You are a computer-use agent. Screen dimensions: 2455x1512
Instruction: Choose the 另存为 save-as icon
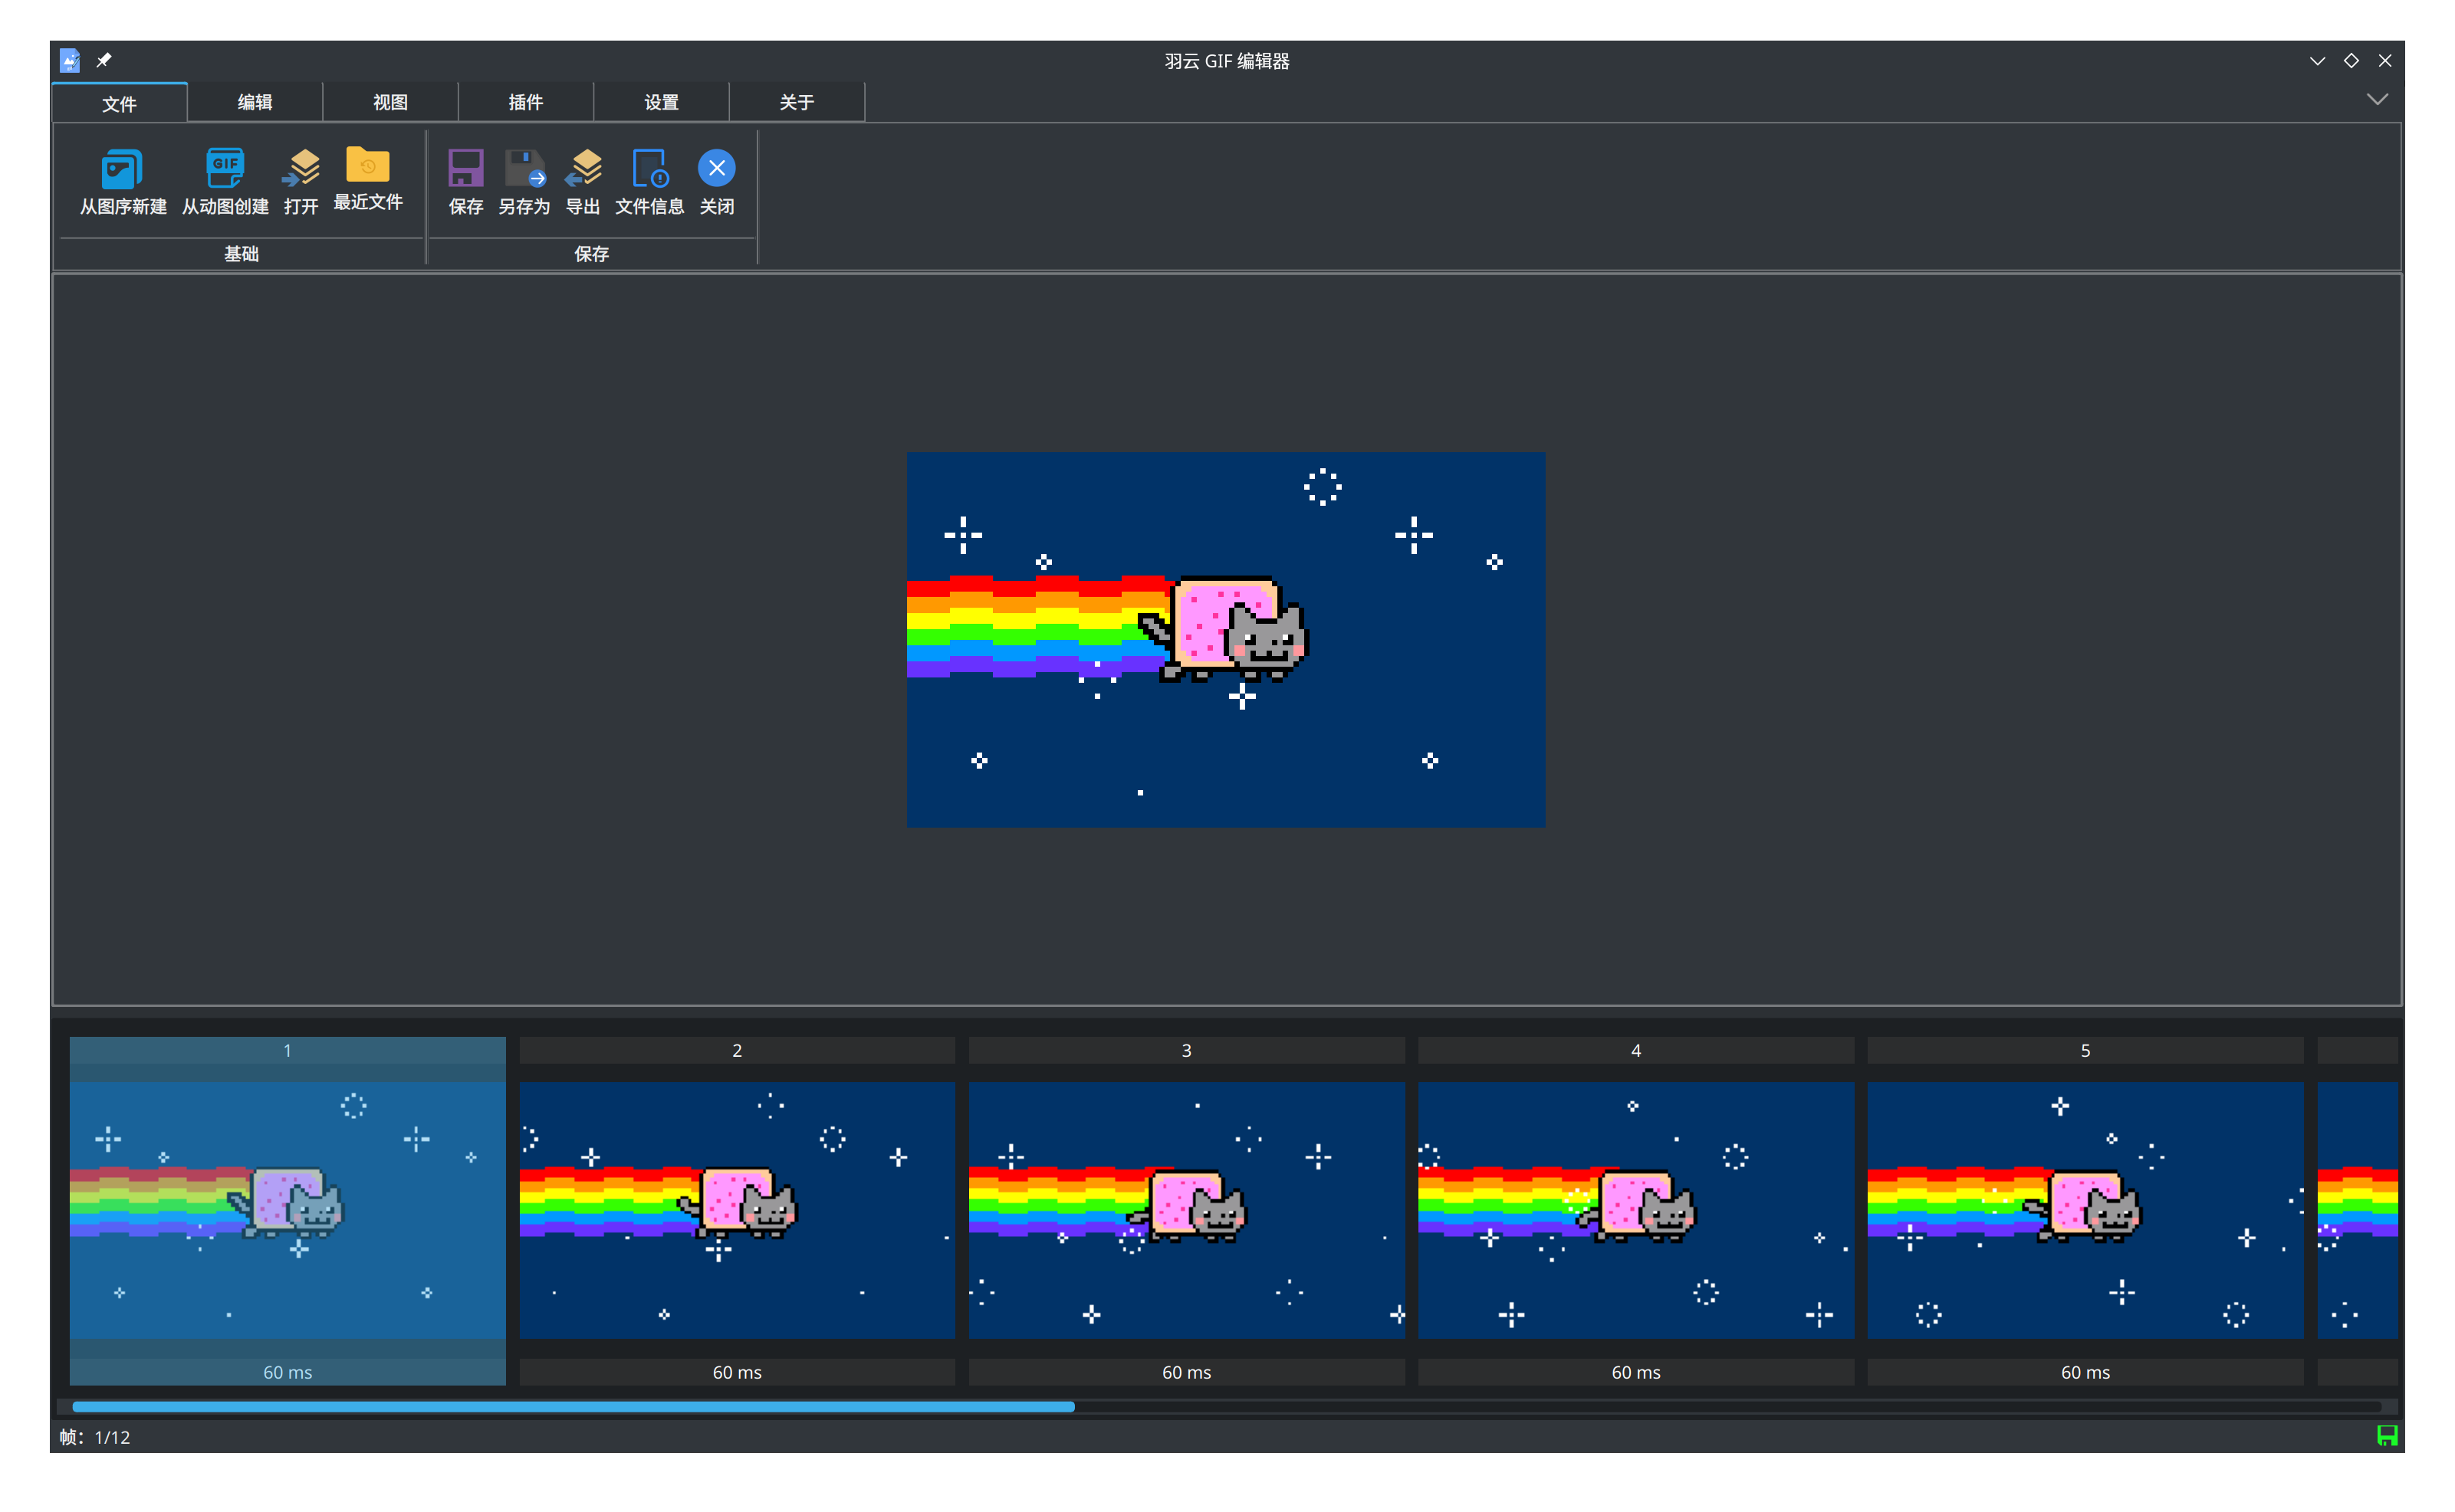(524, 168)
